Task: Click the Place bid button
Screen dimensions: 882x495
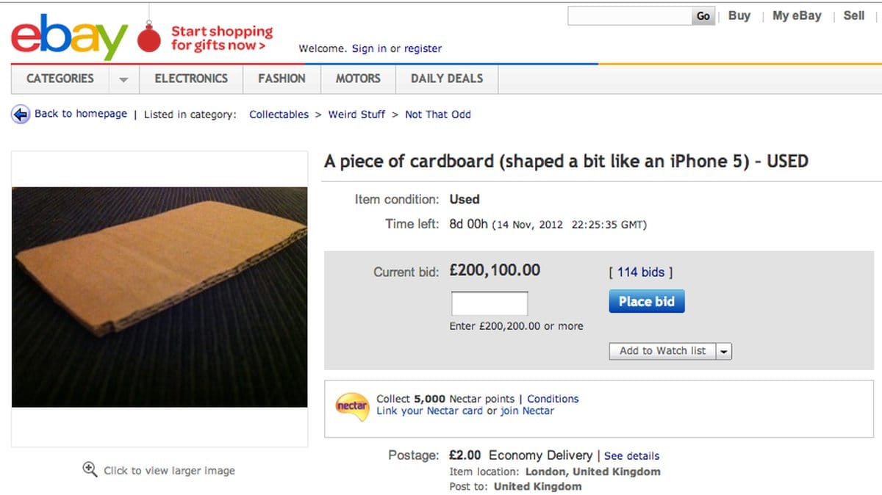Action: (x=647, y=301)
